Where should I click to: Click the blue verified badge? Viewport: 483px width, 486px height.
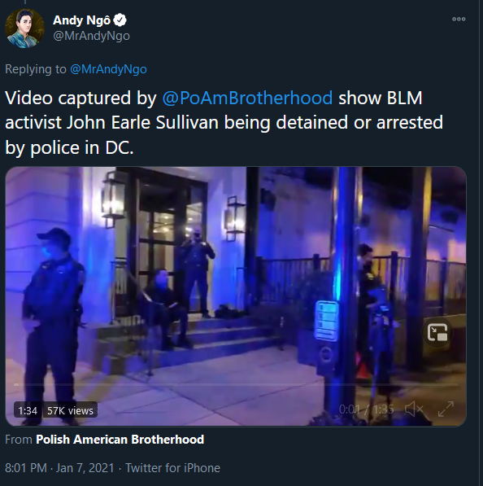point(120,20)
